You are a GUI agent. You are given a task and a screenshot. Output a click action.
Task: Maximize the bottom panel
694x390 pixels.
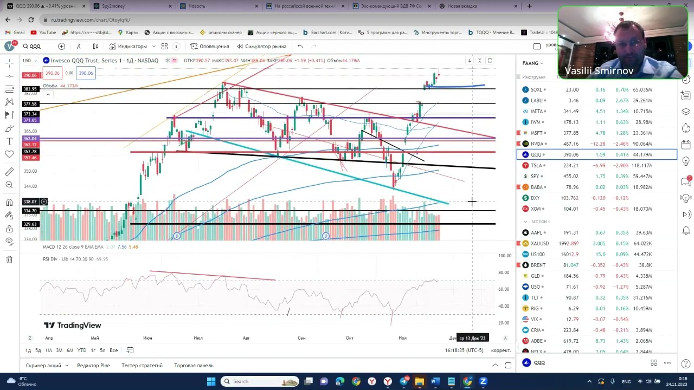point(508,366)
